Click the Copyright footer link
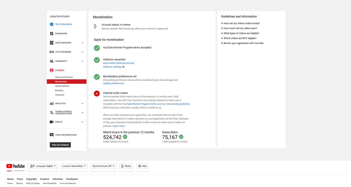Viewport: 351px width, 187px height. click(32, 179)
